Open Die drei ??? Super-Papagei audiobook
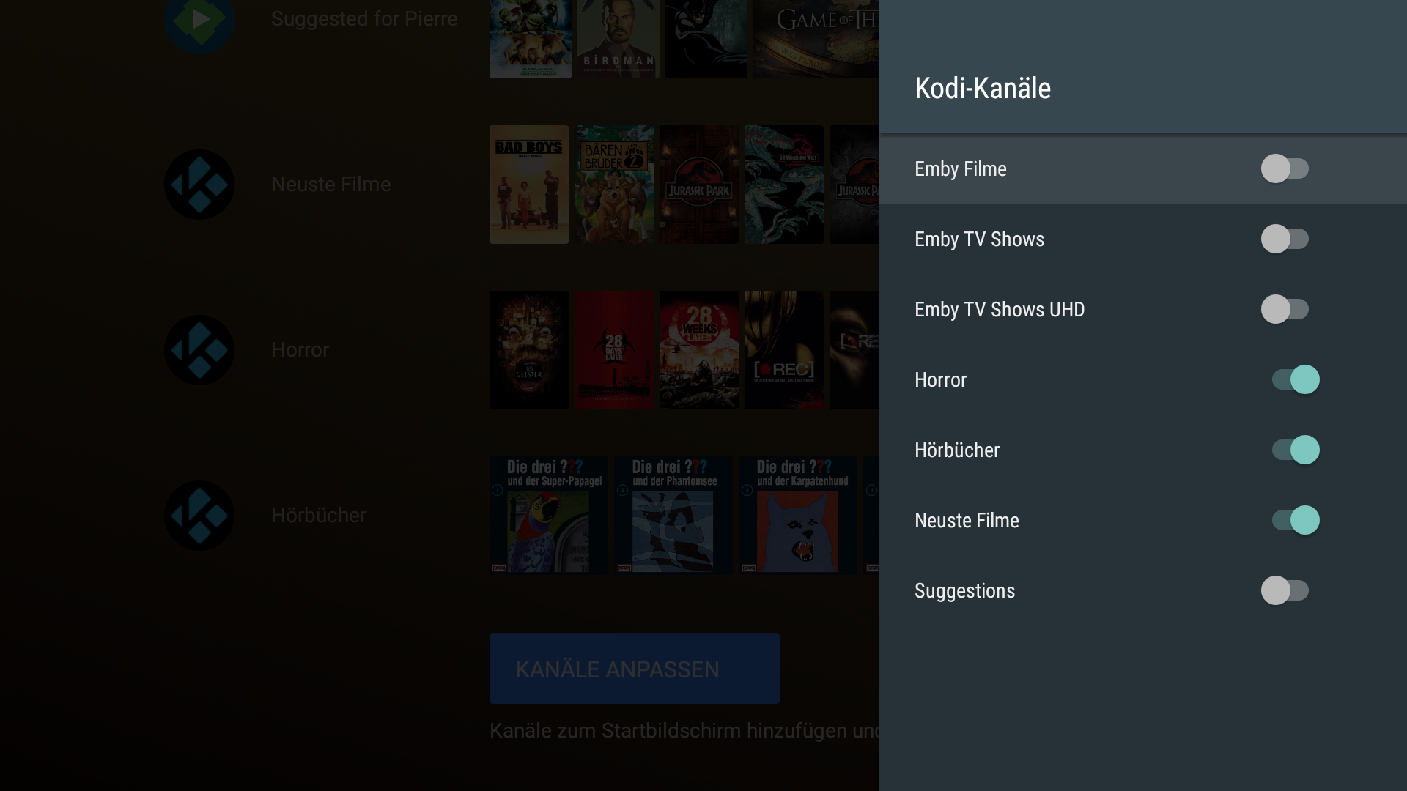Image resolution: width=1407 pixels, height=791 pixels. 549,516
